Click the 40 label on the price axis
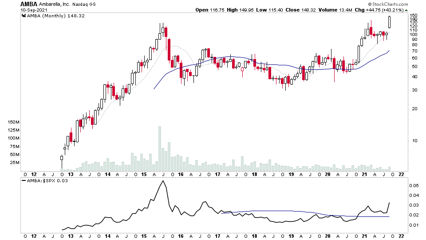 (414, 77)
